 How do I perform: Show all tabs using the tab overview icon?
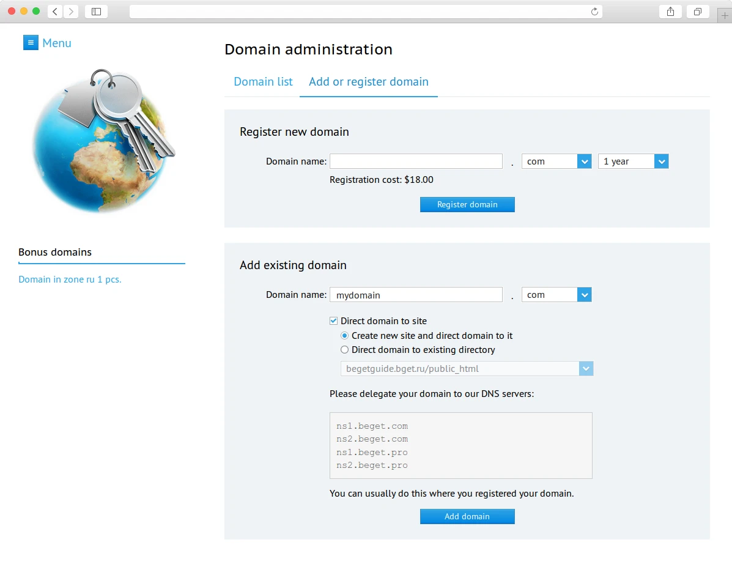click(698, 11)
